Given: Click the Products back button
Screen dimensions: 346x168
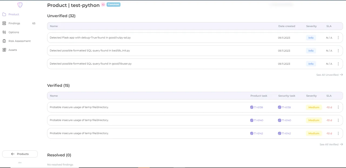Looking at the screenshot, I should [x=20, y=154].
